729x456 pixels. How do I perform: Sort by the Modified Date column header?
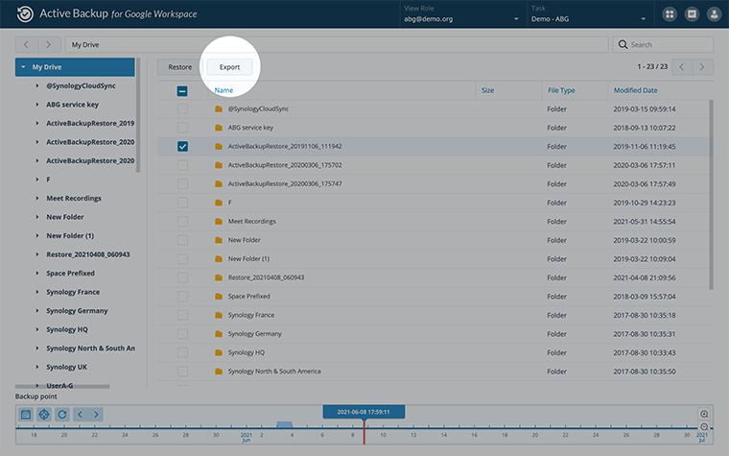[x=635, y=91]
